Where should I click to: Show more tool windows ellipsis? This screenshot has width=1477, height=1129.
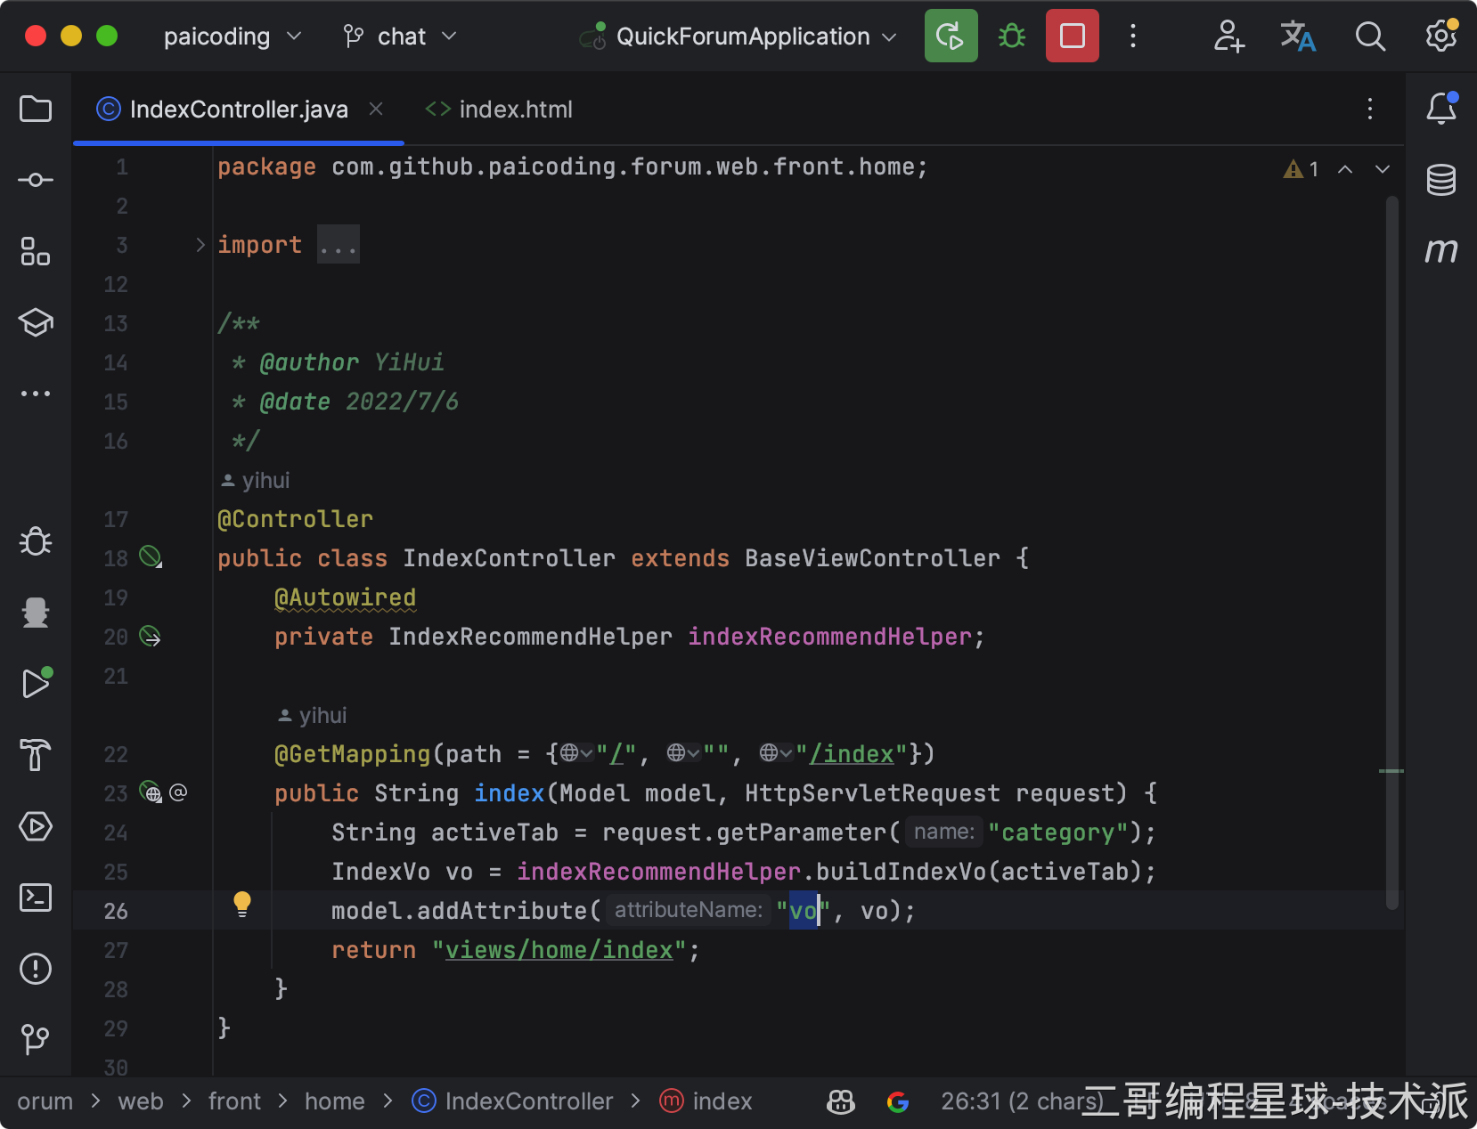[x=36, y=394]
